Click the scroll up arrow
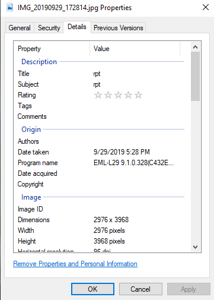Image resolution: width=214 pixels, height=300 pixels. (195, 47)
